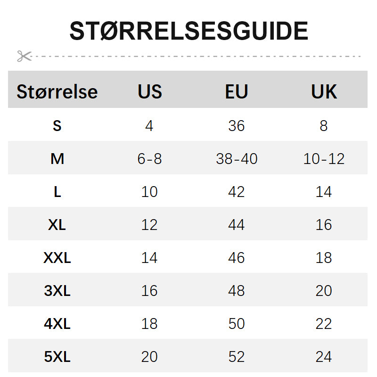Screen dimensions: 377x377
Task: Select the UK value 10-12
Action: point(324,159)
